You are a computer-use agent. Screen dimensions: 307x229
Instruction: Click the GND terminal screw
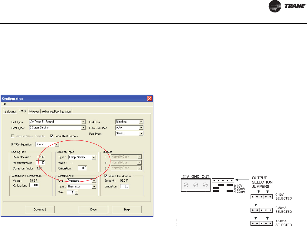pos(196,185)
